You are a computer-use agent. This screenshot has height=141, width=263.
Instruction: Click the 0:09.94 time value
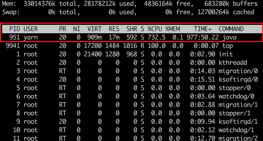pos(203,122)
